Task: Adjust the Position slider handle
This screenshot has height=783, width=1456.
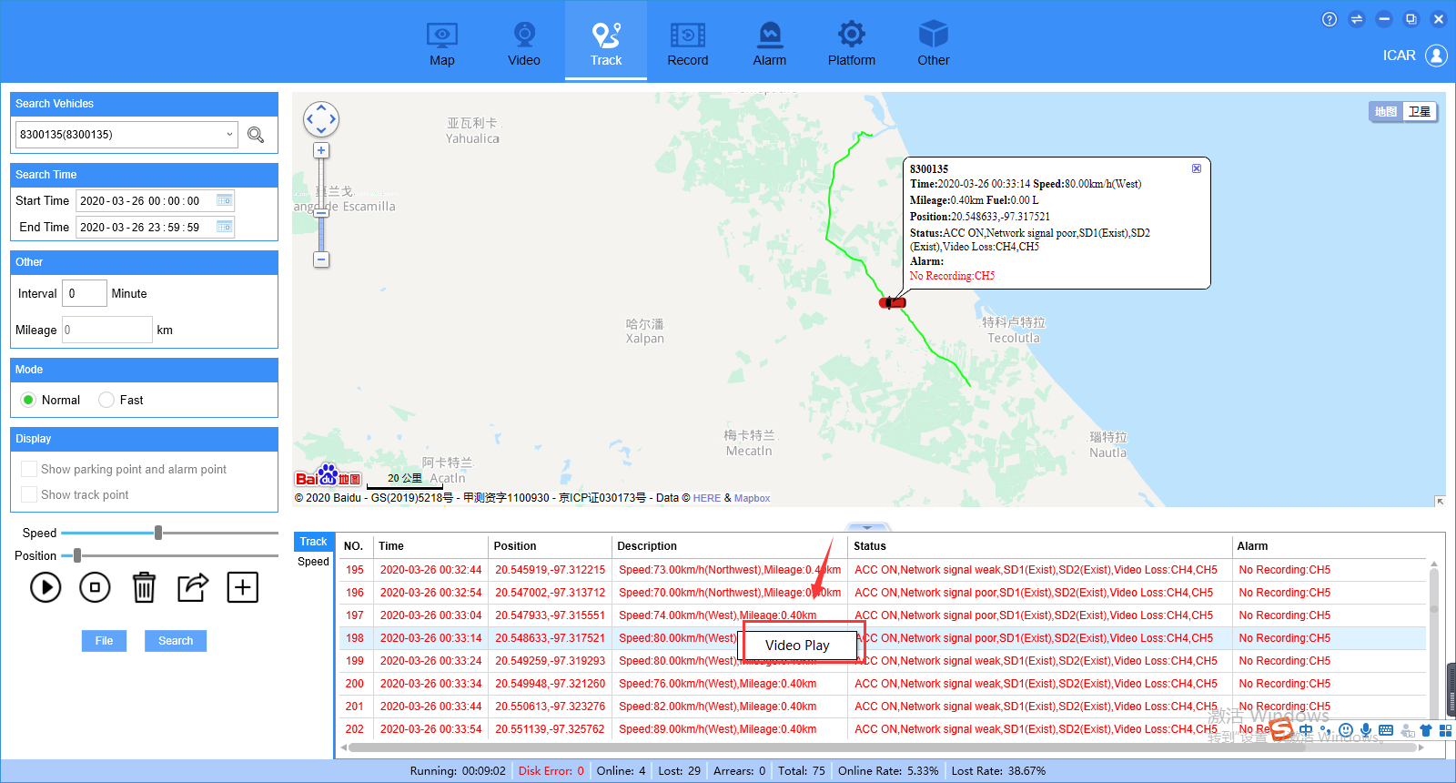Action: [77, 555]
